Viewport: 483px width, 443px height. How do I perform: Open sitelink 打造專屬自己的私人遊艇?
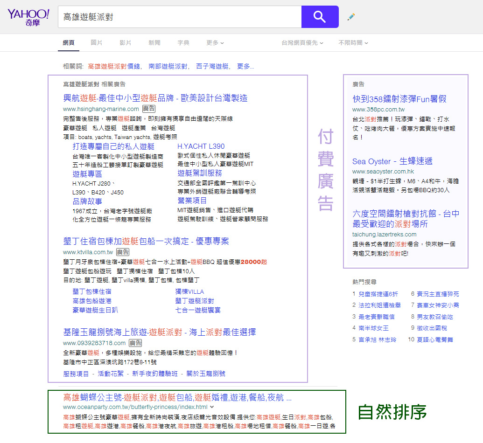tap(113, 146)
